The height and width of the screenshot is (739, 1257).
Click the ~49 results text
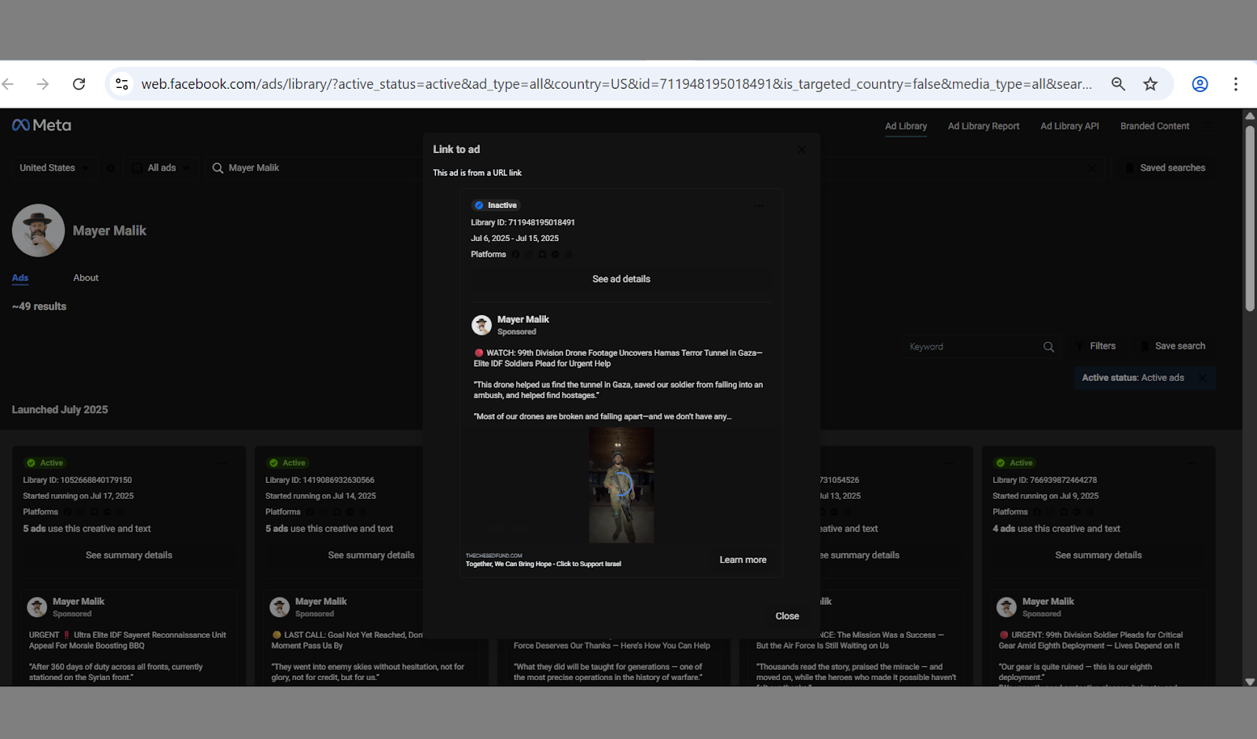click(39, 306)
